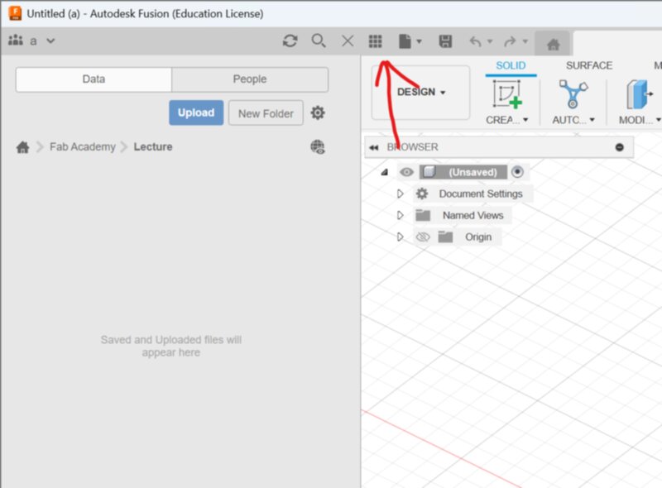Click the (Unsaved) component icon
Viewport: 662px width, 488px height.
click(429, 172)
